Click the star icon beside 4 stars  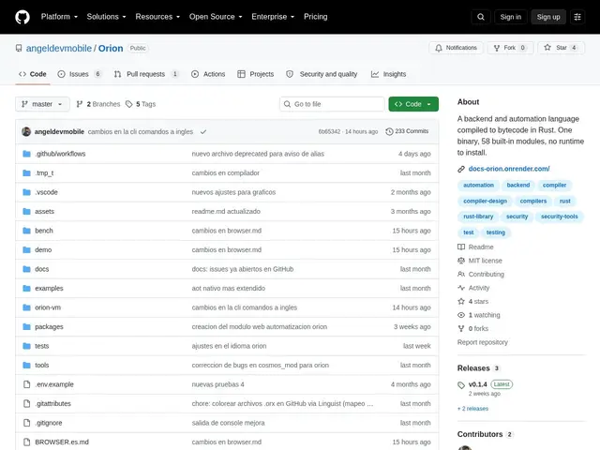pyautogui.click(x=461, y=302)
